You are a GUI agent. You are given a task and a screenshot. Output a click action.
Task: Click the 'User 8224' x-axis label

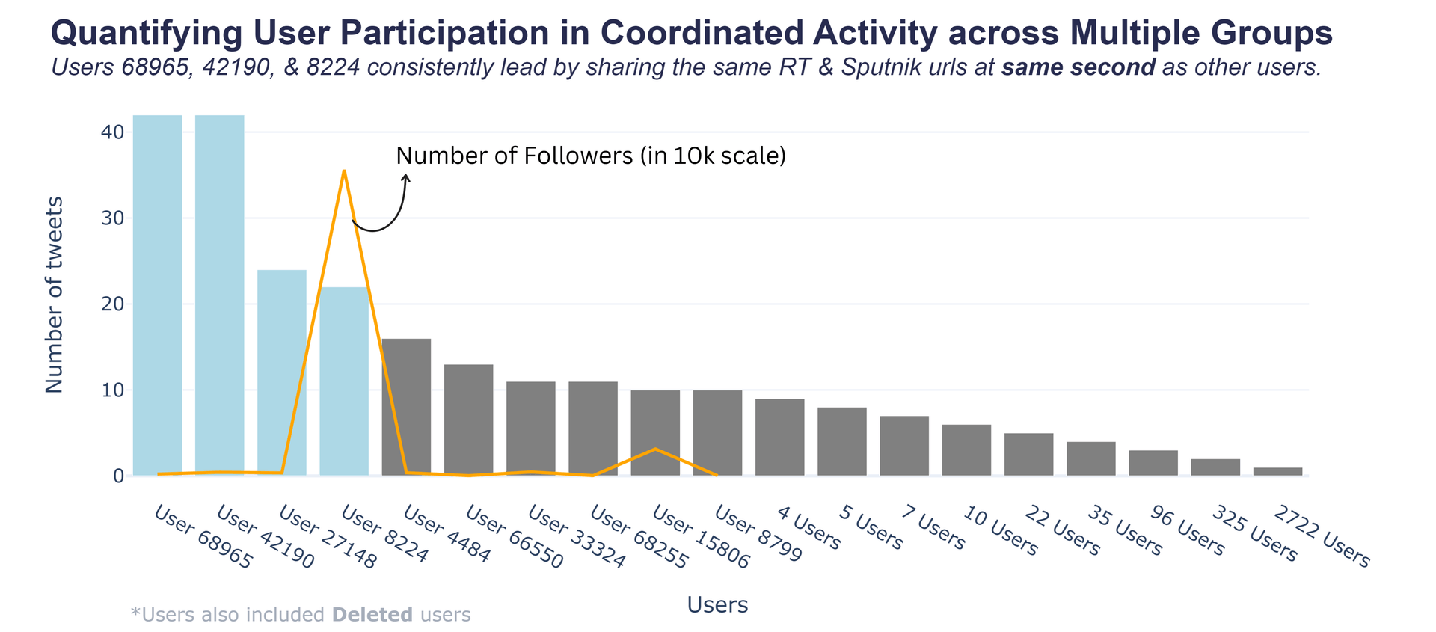tap(384, 534)
